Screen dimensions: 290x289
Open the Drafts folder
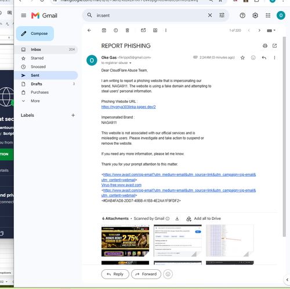click(x=46, y=84)
